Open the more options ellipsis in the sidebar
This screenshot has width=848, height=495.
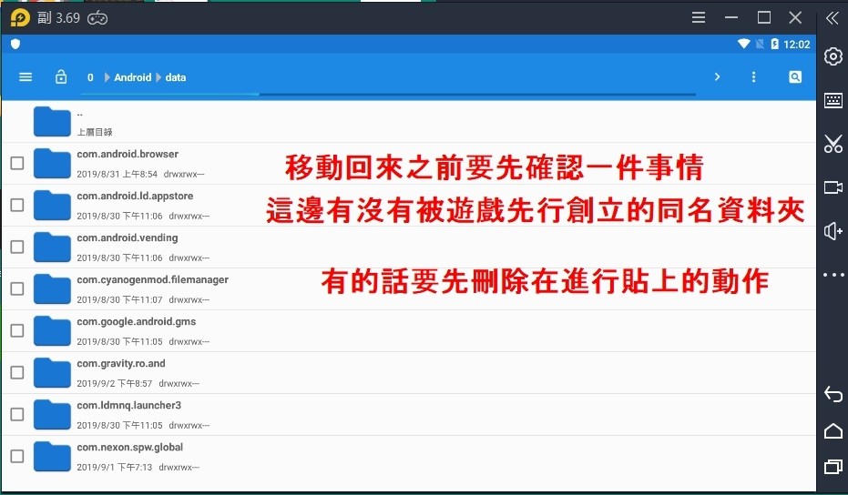click(x=833, y=275)
